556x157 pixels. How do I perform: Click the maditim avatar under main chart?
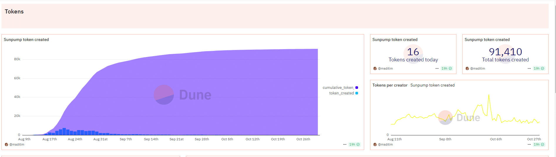(6, 144)
